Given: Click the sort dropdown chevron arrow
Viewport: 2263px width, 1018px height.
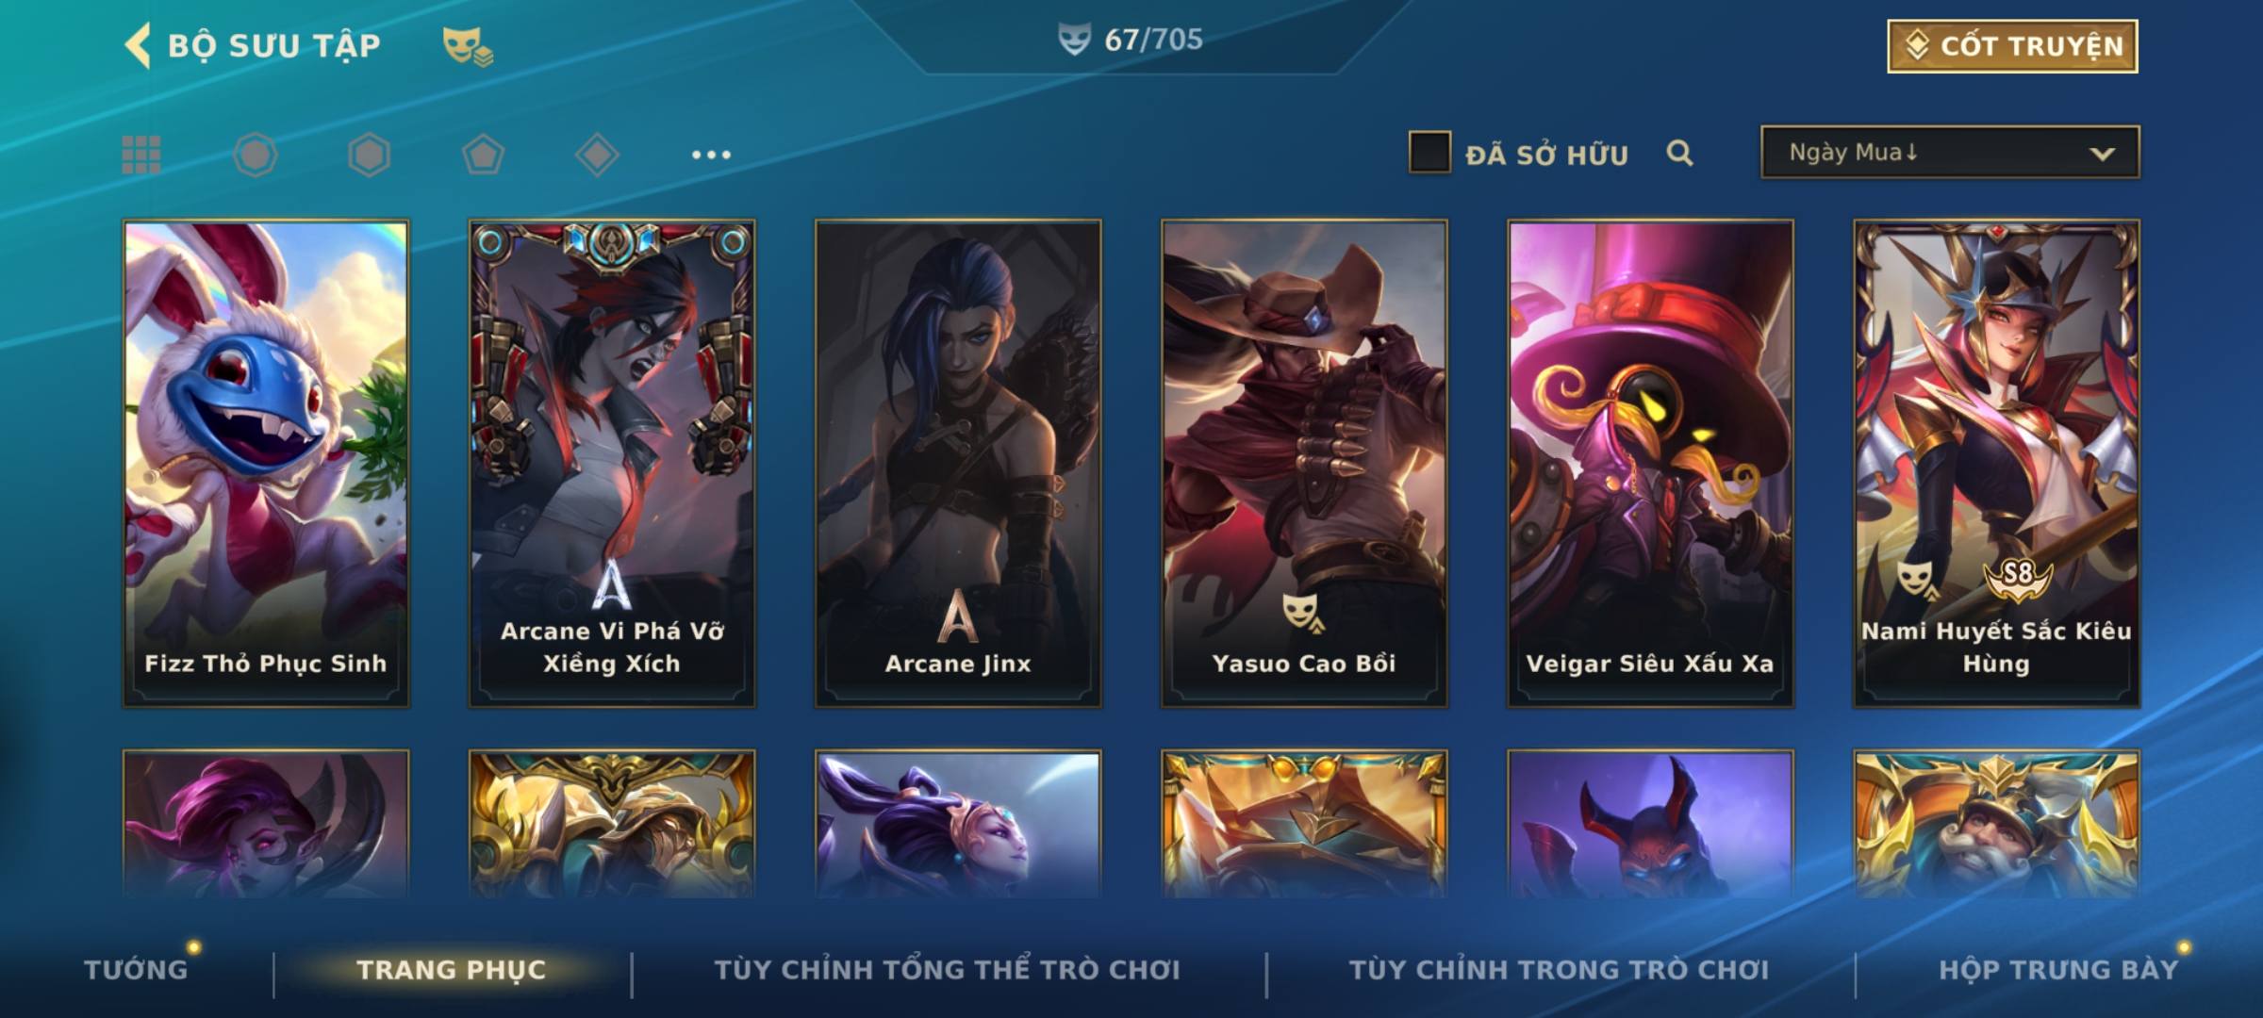Looking at the screenshot, I should [x=2102, y=154].
